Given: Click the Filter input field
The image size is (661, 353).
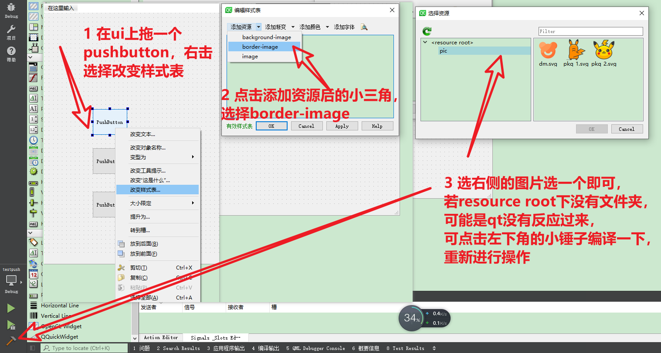Looking at the screenshot, I should pos(590,31).
